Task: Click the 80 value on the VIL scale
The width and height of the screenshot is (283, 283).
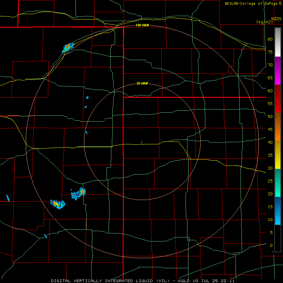Action: coord(270,39)
